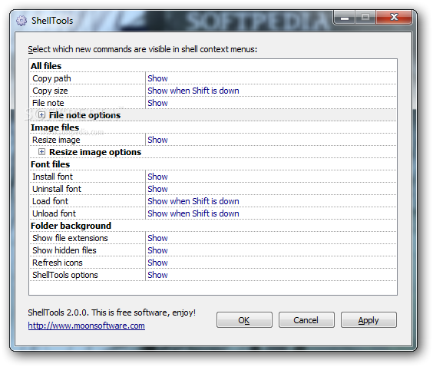Change Unload font visibility value
Viewport: 433px width, 367px height.
click(x=193, y=213)
